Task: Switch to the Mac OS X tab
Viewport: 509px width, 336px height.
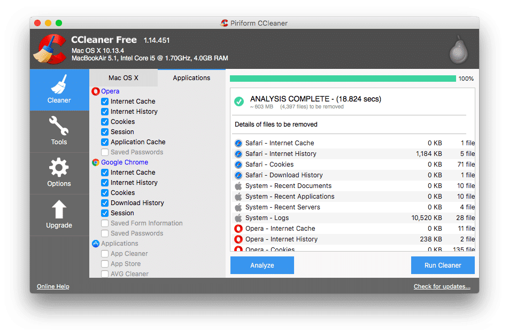Action: tap(124, 78)
